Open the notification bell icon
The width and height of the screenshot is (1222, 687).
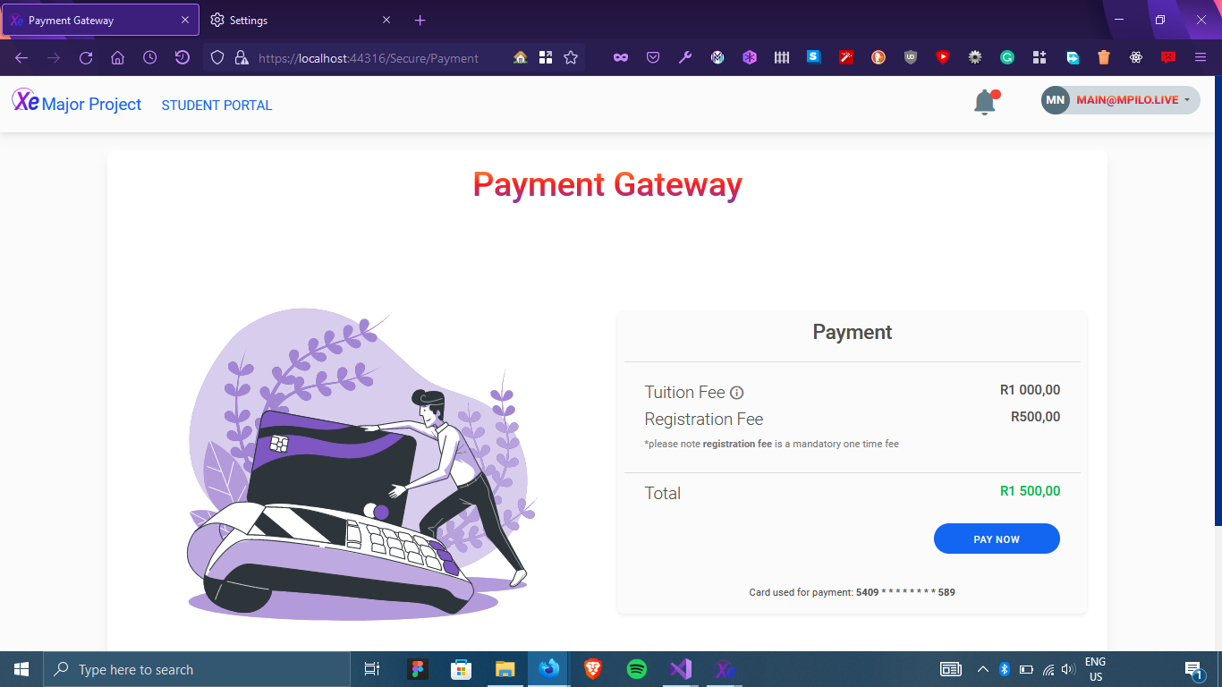pyautogui.click(x=985, y=102)
